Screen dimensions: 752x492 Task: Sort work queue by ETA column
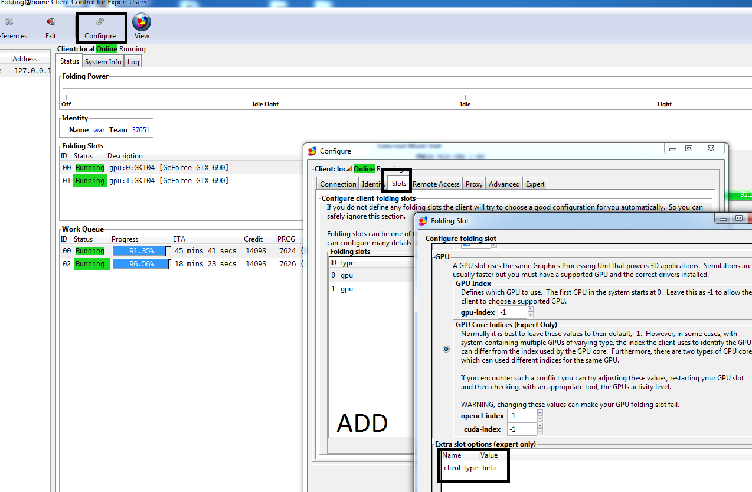179,239
